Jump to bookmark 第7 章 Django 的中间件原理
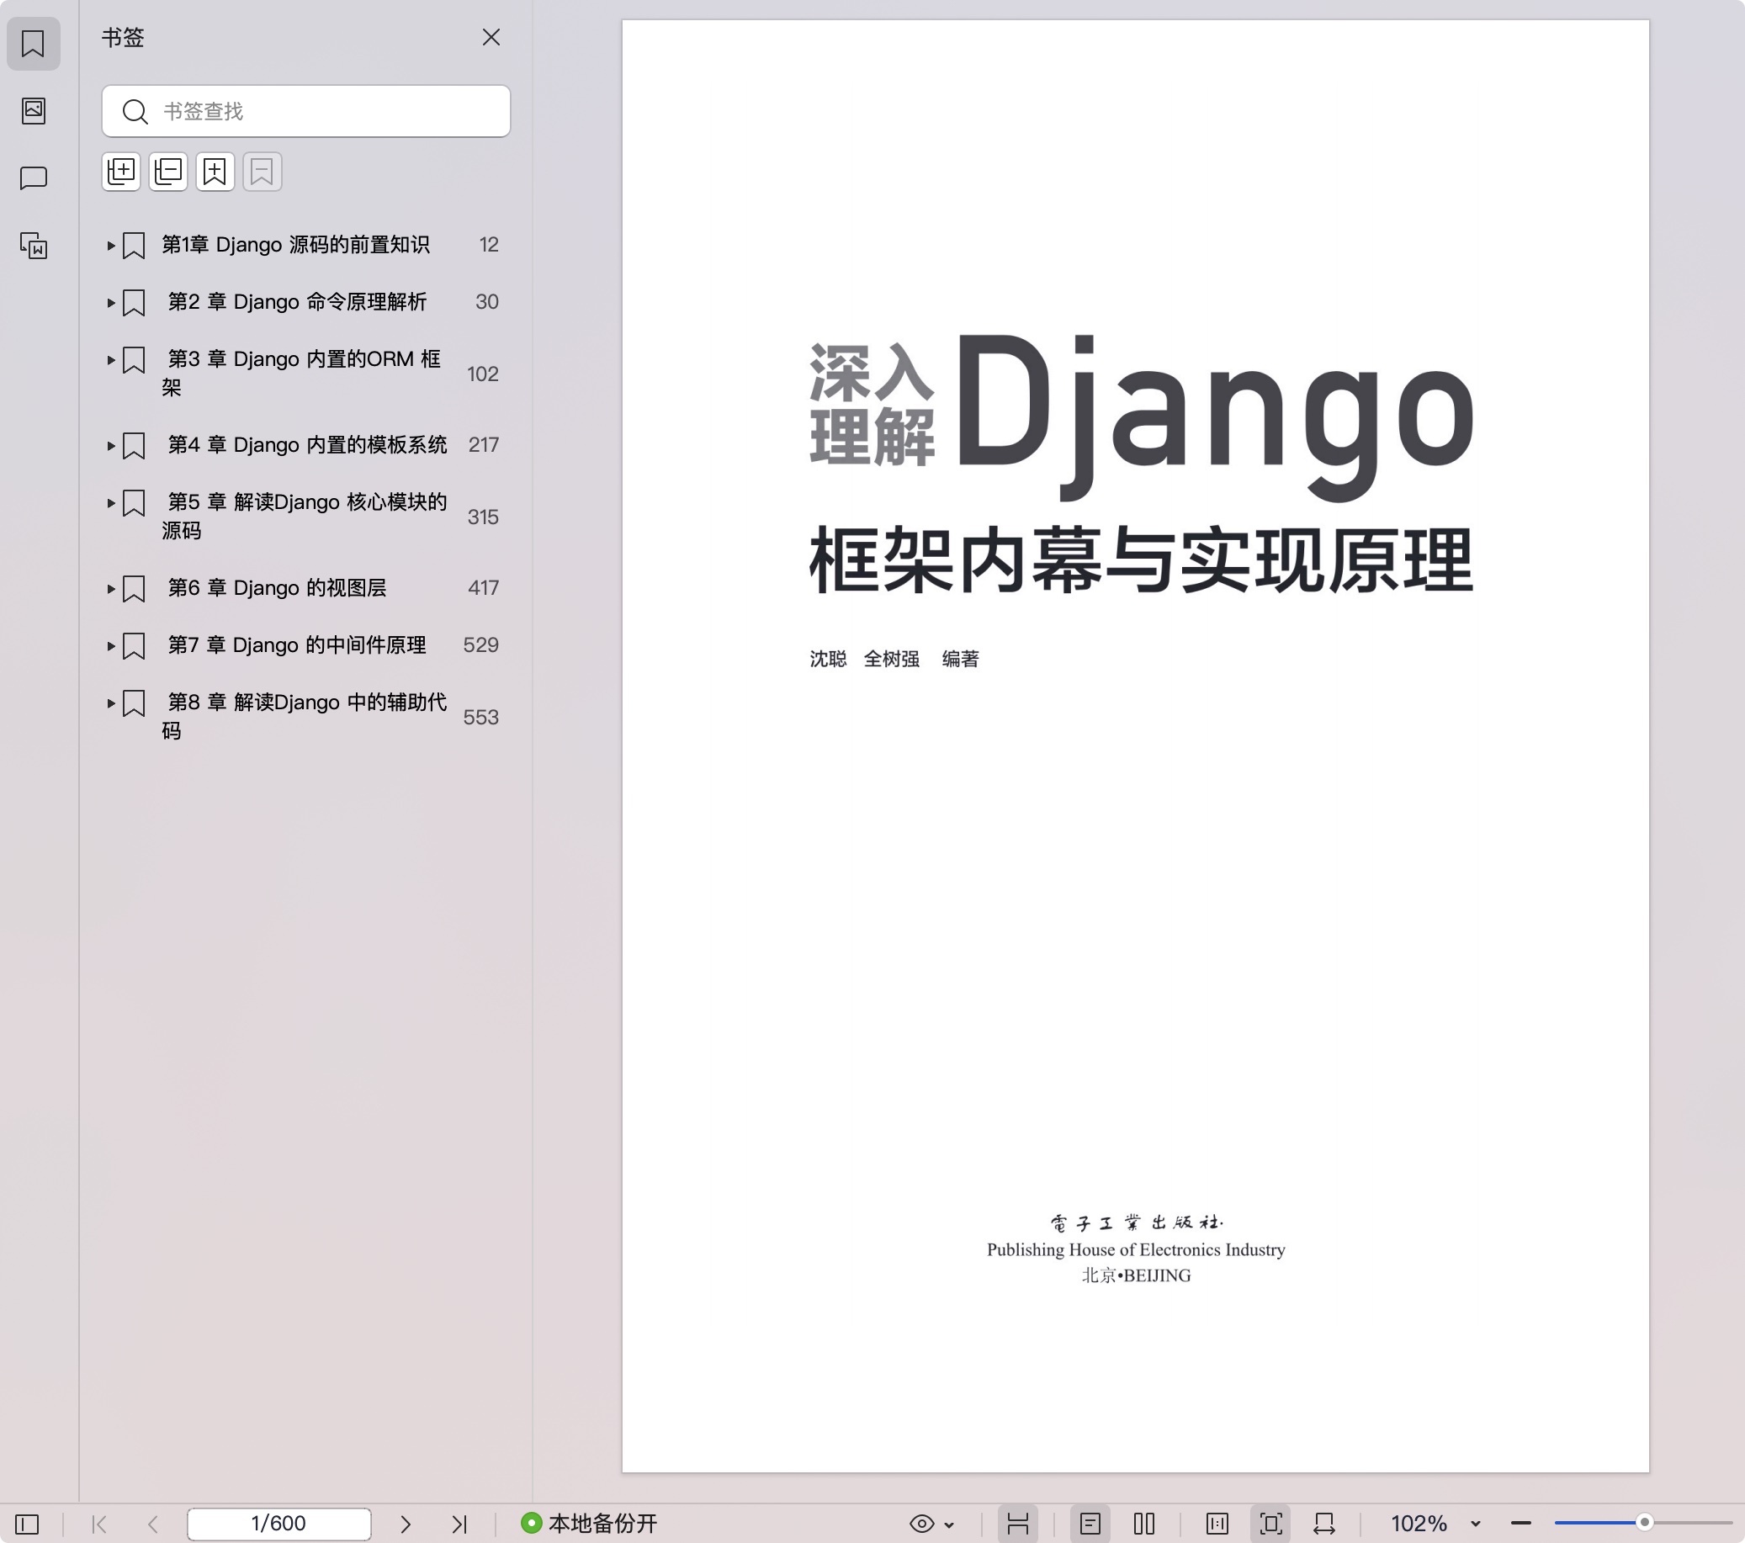The height and width of the screenshot is (1543, 1745). (296, 644)
